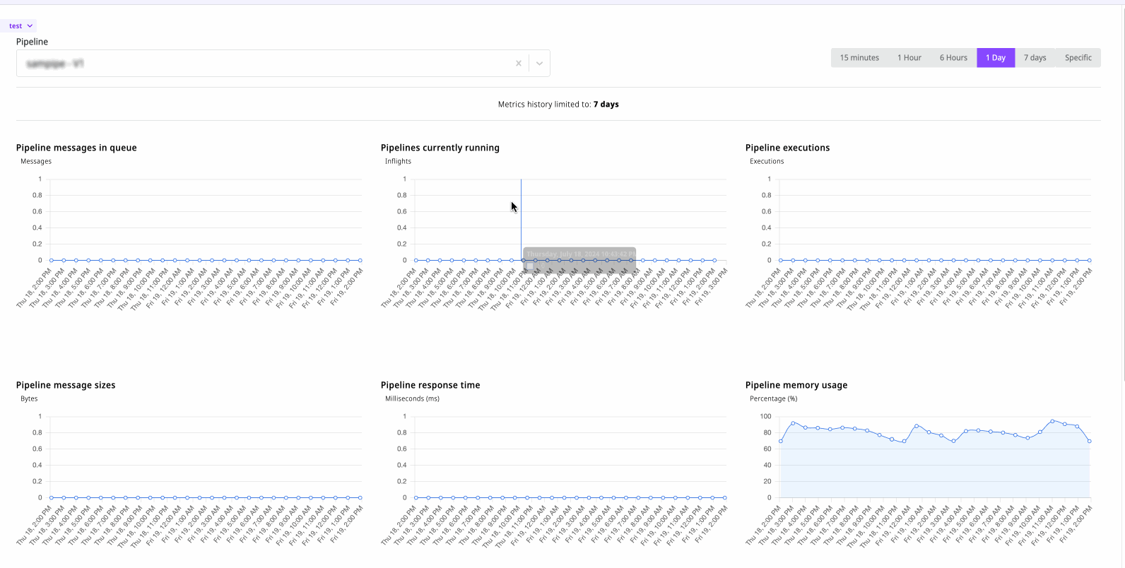The image size is (1125, 568).
Task: Click first point in Pipeline message sizes chart
Action: 52,498
